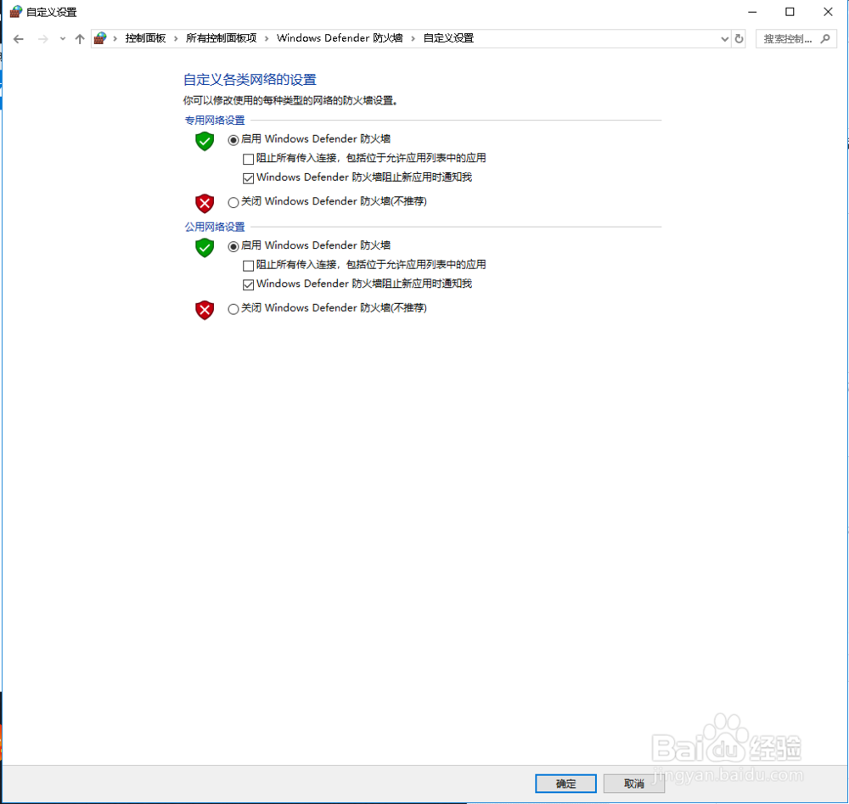Click the 公用网络设置 section label
The width and height of the screenshot is (849, 804).
215,227
